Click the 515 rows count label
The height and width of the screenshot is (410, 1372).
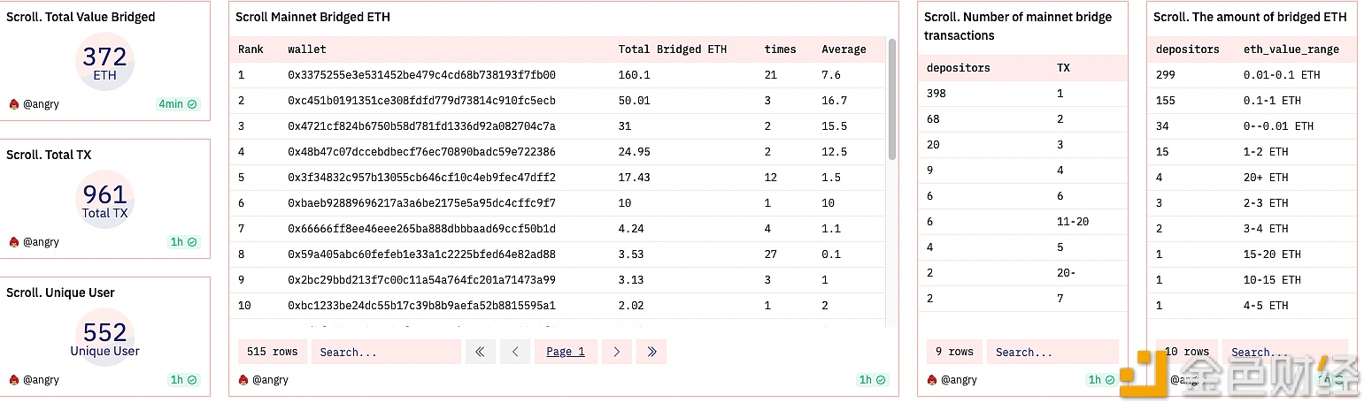click(x=273, y=352)
